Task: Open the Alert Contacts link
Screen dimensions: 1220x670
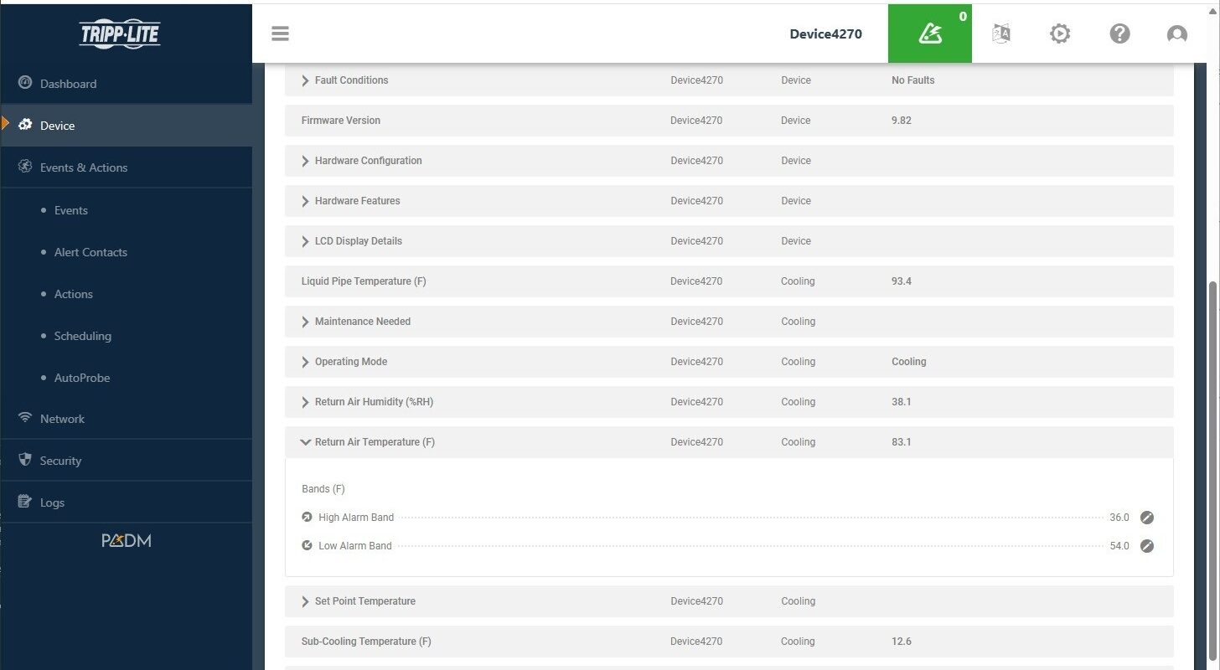Action: [90, 252]
